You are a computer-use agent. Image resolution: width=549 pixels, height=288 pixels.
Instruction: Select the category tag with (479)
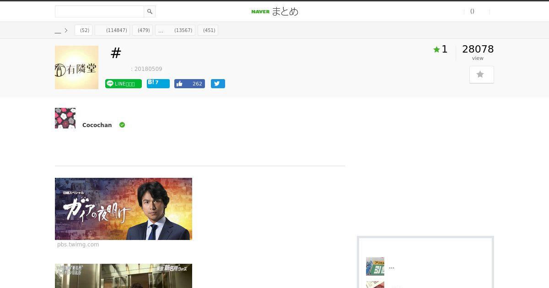pos(143,31)
